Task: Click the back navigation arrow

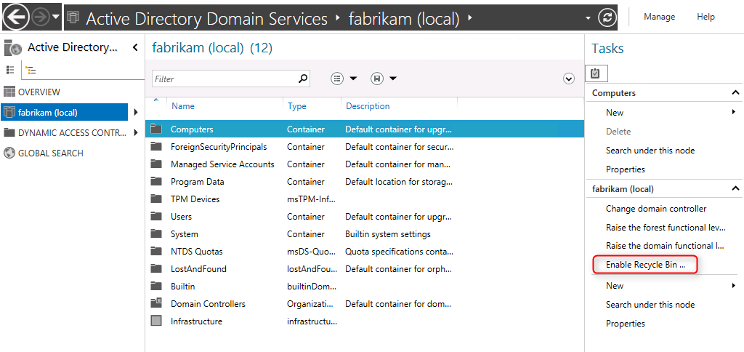Action: (x=16, y=16)
